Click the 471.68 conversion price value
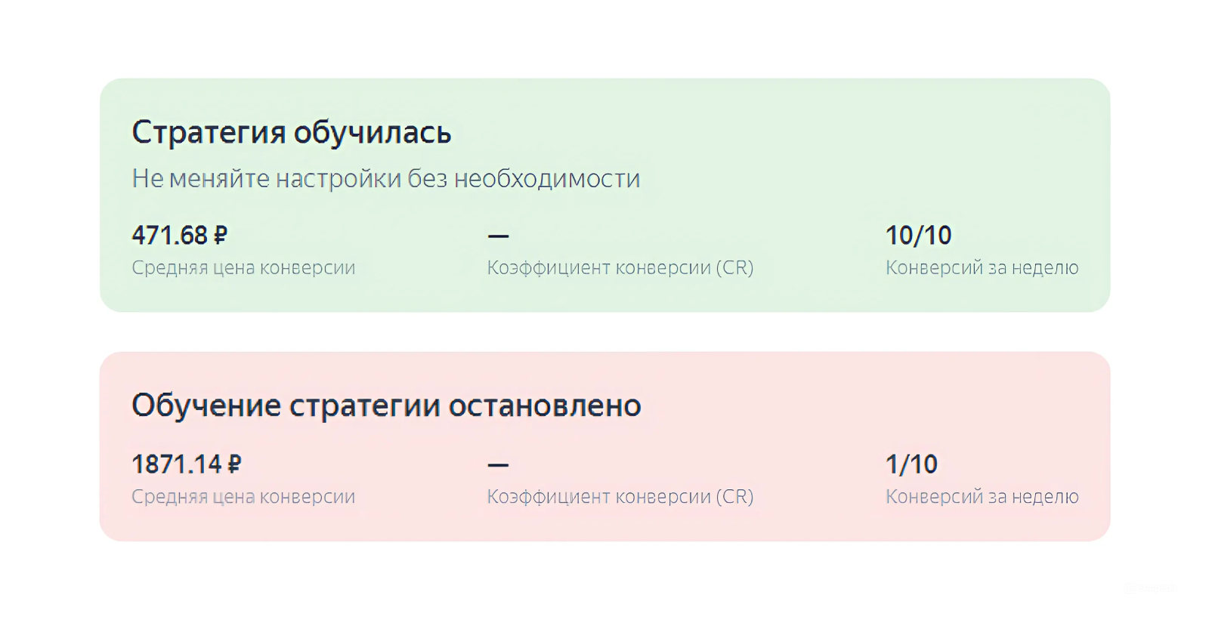 pos(169,236)
